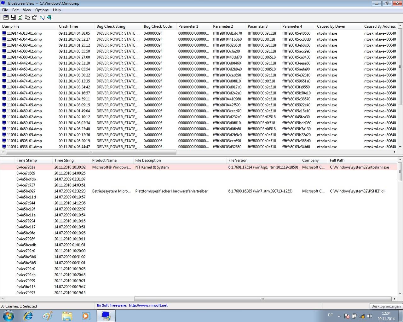Viewport: 403px width, 322px height.
Task: Select dump file 110914-6458-02.dmp
Action: pyautogui.click(x=24, y=75)
